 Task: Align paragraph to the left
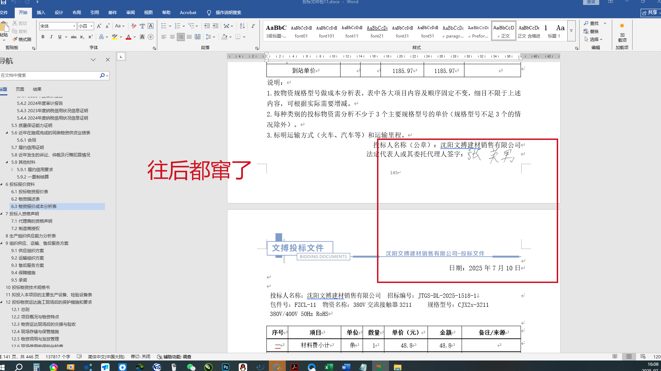pyautogui.click(x=164, y=37)
